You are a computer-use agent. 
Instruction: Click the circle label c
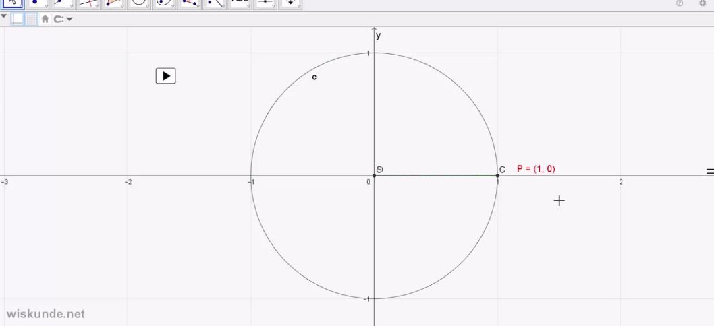(314, 77)
